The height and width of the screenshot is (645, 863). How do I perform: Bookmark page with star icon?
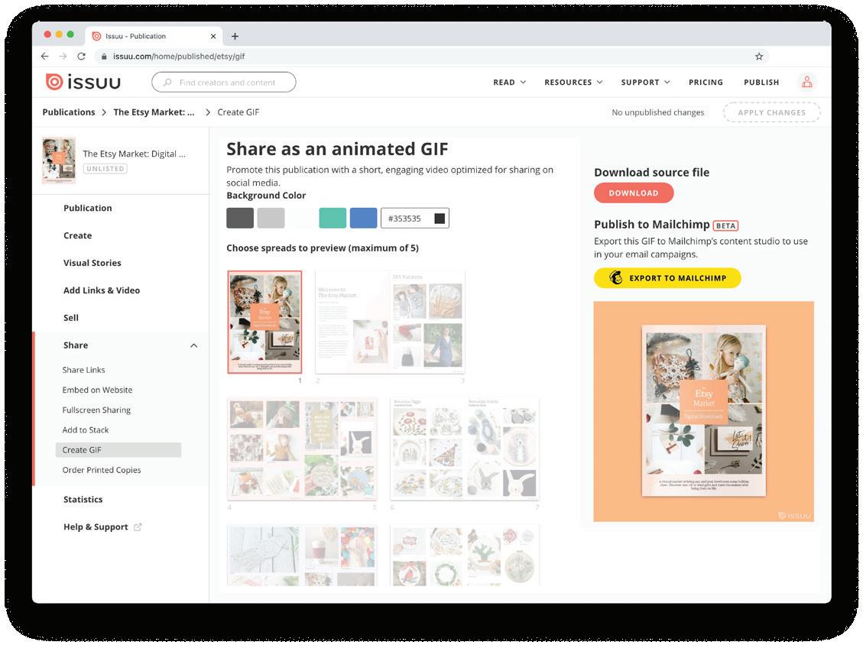click(759, 56)
